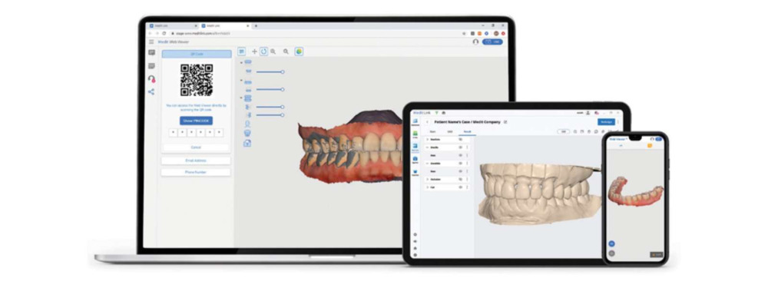Tap the blue round button on phone screen
The image size is (768, 288).
[611, 243]
